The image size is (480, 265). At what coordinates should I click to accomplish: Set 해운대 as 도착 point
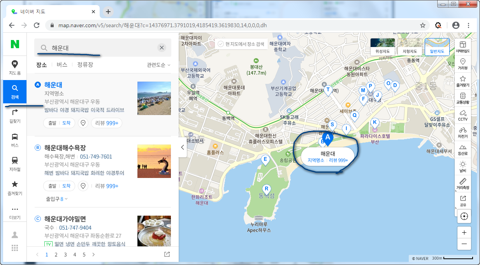[67, 123]
